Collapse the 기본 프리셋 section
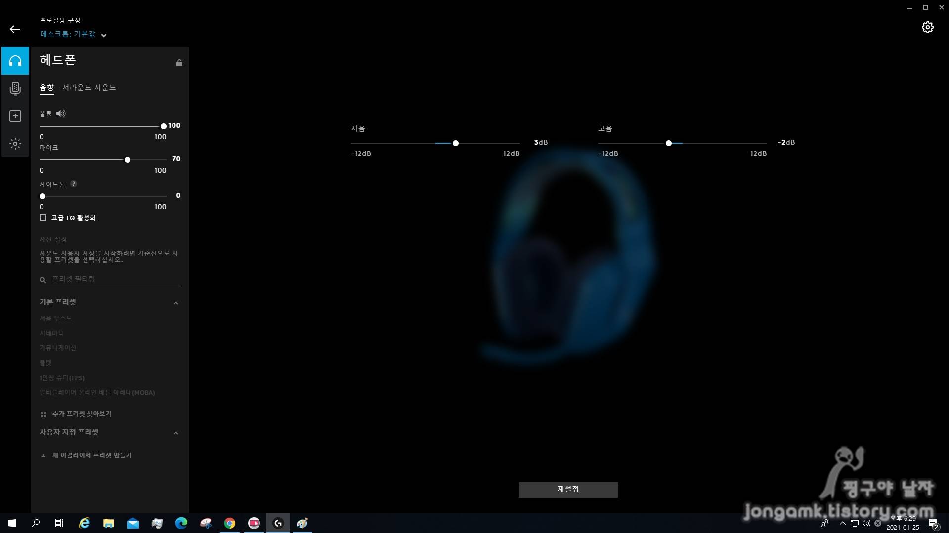Viewport: 949px width, 533px height. tap(176, 303)
